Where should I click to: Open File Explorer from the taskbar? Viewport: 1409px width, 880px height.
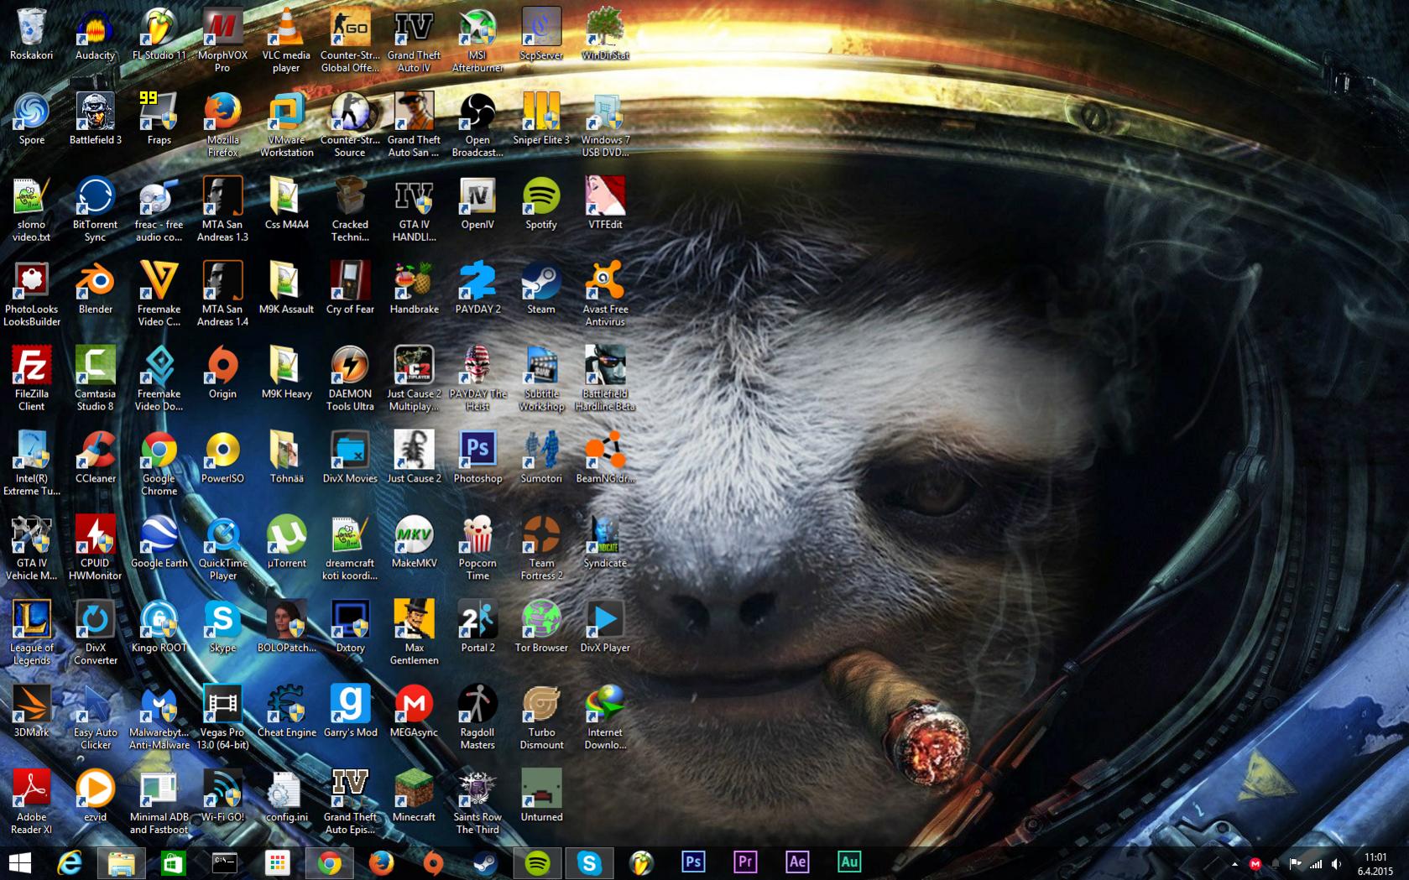(x=122, y=862)
